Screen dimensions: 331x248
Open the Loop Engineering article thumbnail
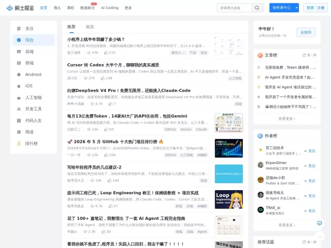229,200
